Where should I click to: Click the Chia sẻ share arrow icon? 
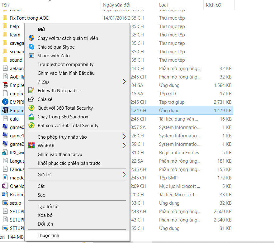coord(31,99)
